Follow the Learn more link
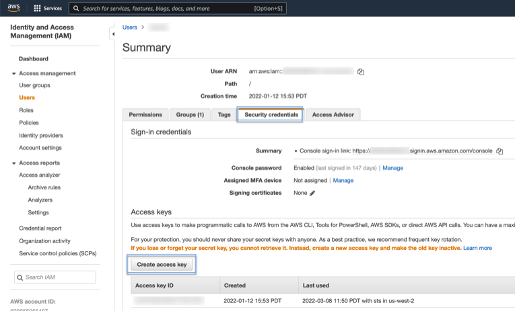Screen dimensions: 515x311 [477, 249]
